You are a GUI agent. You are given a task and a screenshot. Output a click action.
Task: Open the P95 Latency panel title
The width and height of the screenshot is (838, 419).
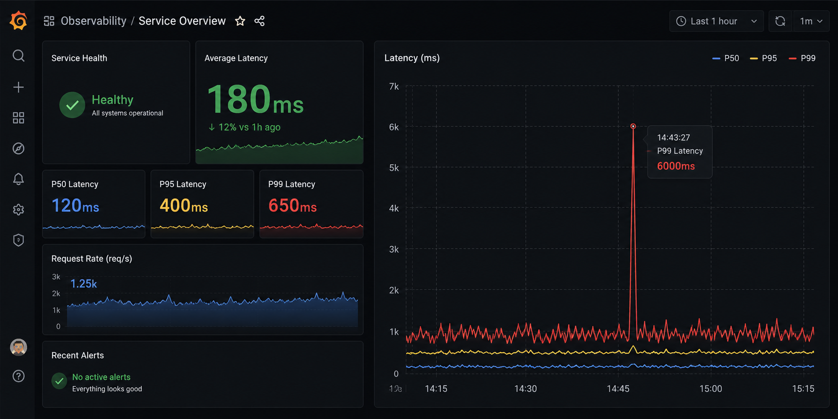[183, 184]
